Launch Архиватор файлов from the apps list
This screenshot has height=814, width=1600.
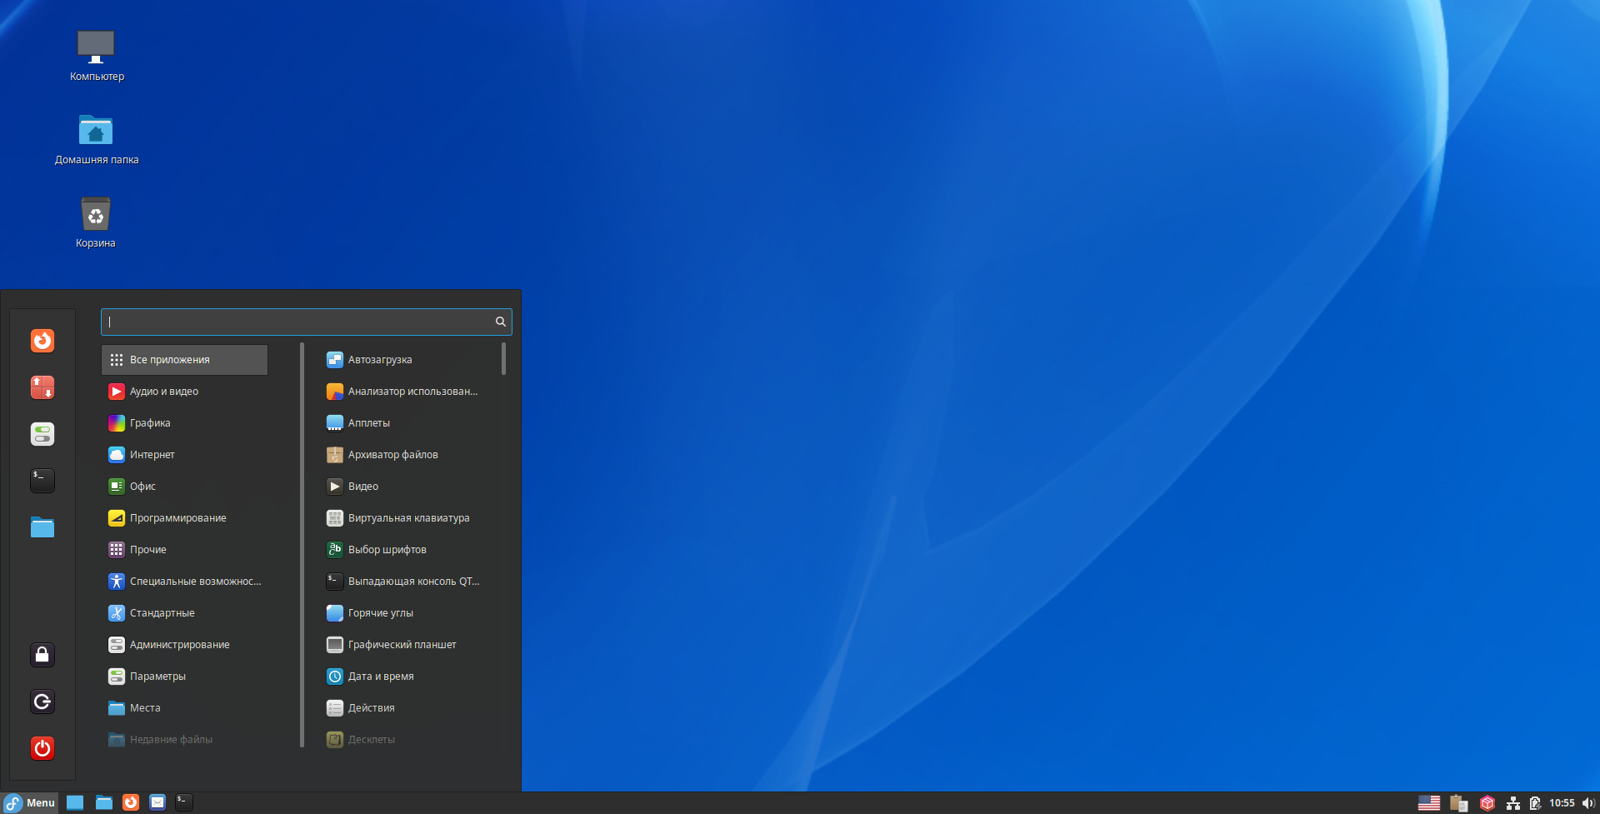pos(392,455)
